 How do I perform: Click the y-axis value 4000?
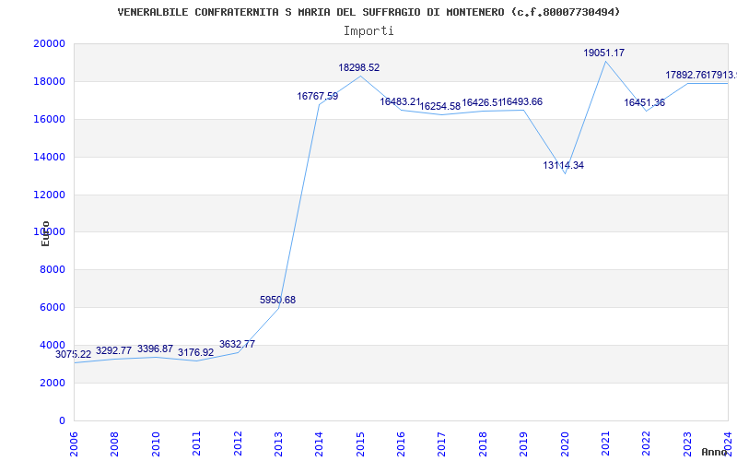pyautogui.click(x=53, y=345)
